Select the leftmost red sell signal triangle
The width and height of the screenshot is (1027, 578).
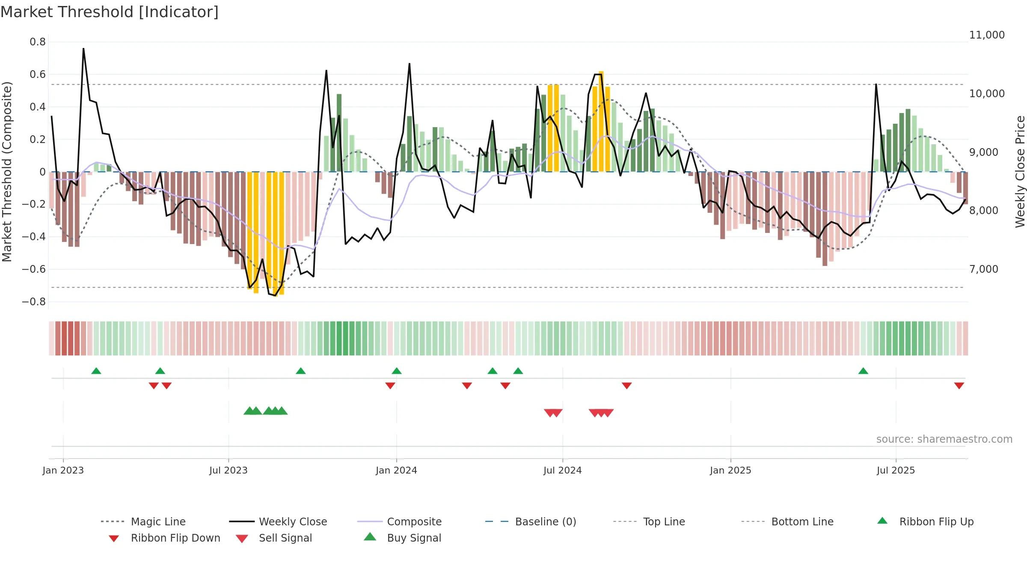pos(550,413)
